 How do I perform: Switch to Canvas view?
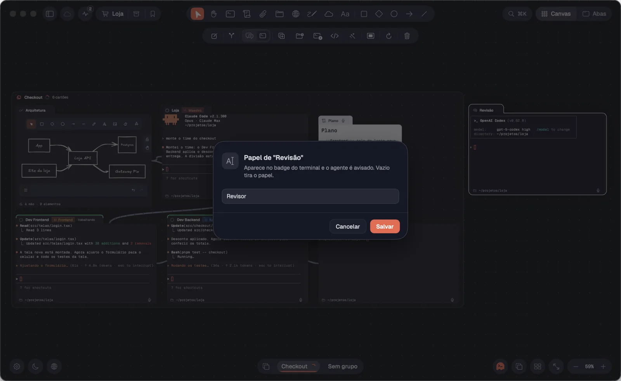pyautogui.click(x=556, y=14)
